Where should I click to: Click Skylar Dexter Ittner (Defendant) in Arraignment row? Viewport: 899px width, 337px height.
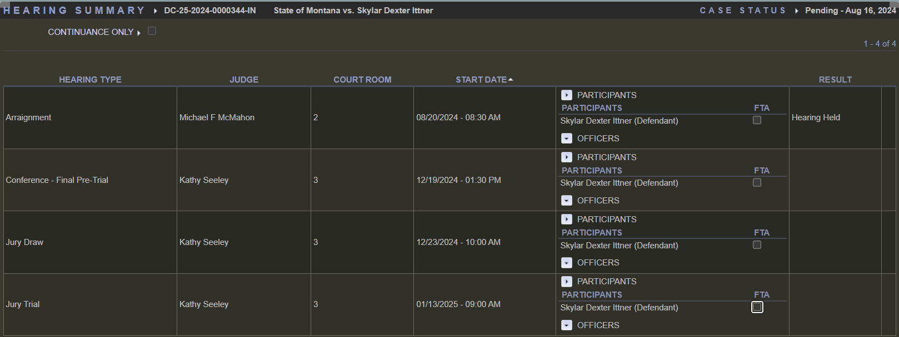[x=619, y=121]
